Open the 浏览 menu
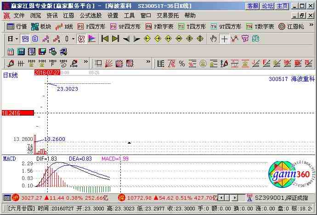317x215 pixels. tap(36, 16)
